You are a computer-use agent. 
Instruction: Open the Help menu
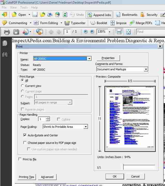click(x=34, y=8)
